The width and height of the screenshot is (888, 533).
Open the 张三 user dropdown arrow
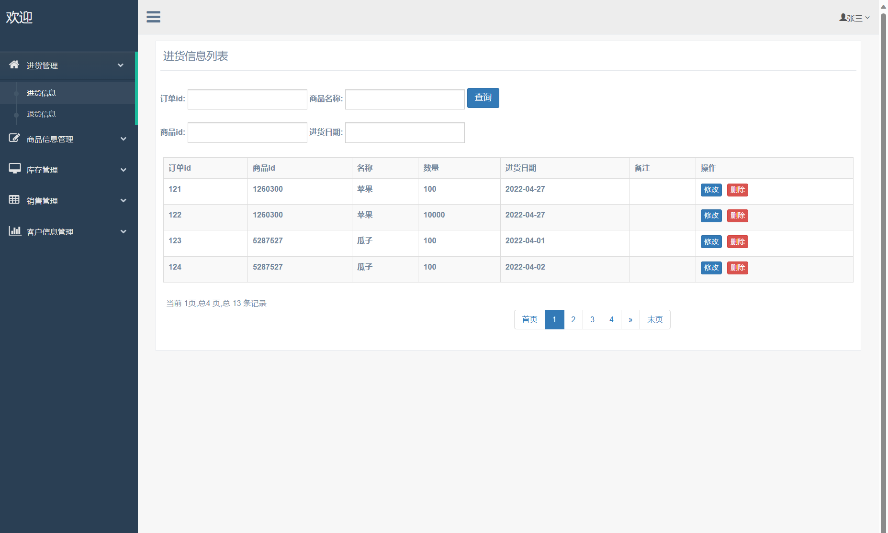click(x=867, y=18)
